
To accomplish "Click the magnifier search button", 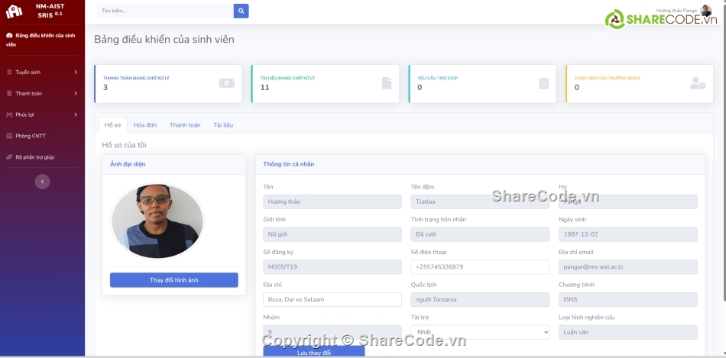I will pos(241,11).
